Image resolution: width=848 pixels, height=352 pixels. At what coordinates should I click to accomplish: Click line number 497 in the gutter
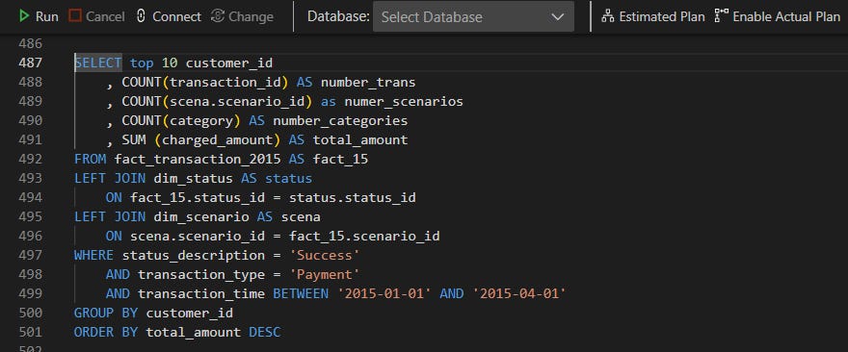tap(30, 255)
